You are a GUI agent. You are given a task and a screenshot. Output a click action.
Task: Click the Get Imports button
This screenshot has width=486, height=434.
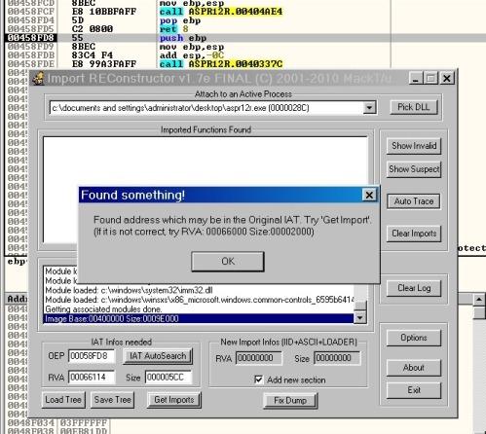174,400
